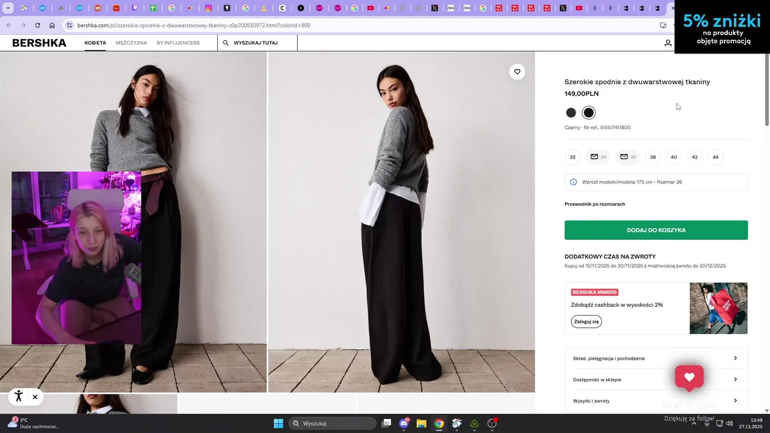Select size 42
Image resolution: width=770 pixels, height=433 pixels.
click(x=695, y=157)
